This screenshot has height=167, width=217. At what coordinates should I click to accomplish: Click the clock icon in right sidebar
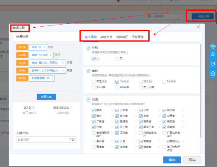pyautogui.click(x=213, y=74)
